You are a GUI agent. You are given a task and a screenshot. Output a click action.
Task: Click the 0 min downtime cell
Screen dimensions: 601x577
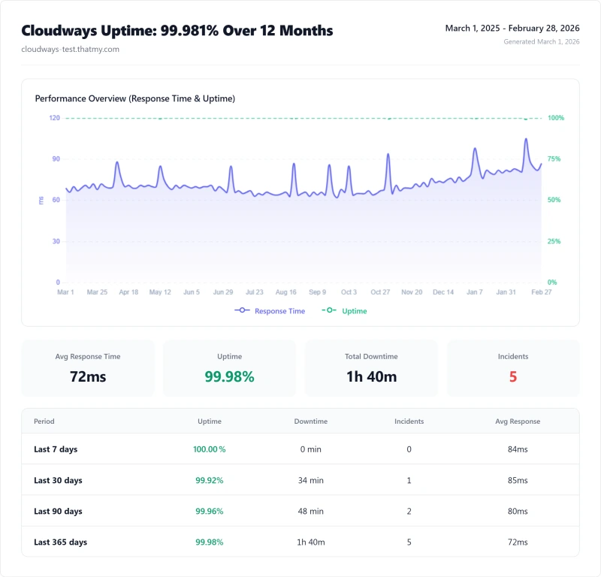click(311, 449)
